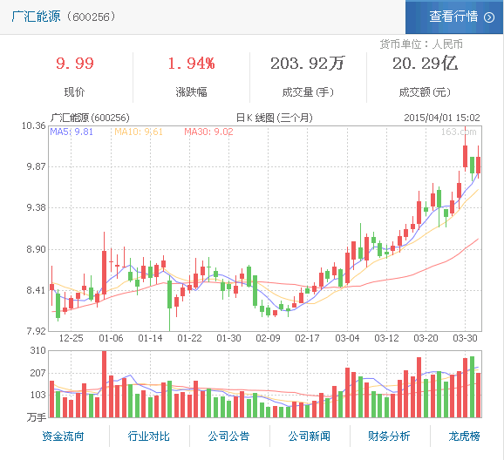This screenshot has height=460, width=504.
Task: Click the 成交量(手) label
Action: tap(308, 92)
